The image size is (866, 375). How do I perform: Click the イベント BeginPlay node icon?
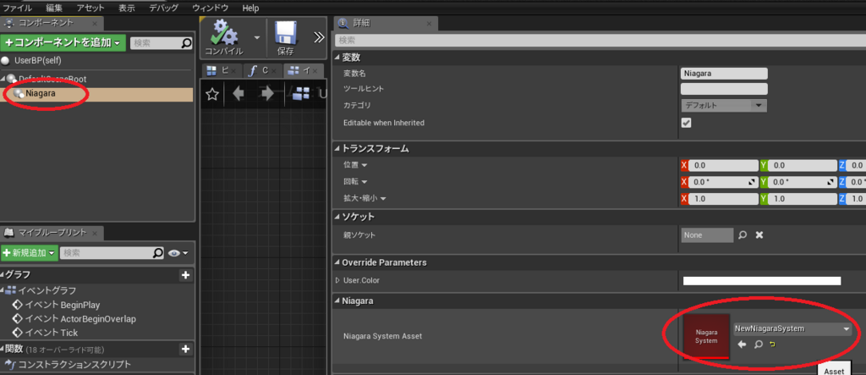click(17, 305)
